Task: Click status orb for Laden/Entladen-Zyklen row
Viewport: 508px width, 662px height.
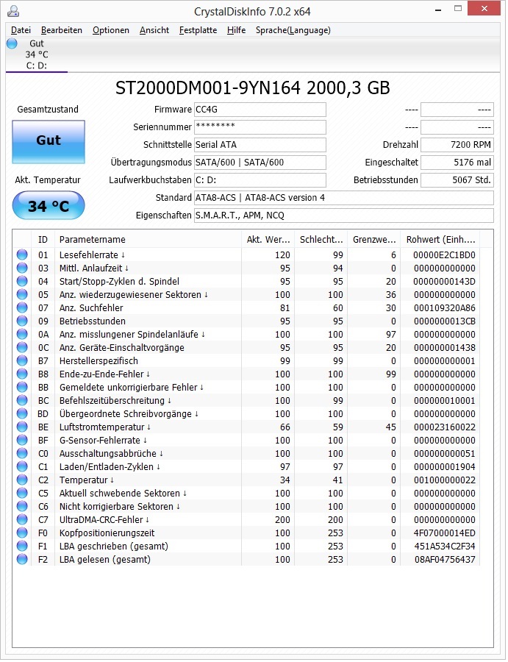Action: point(22,466)
